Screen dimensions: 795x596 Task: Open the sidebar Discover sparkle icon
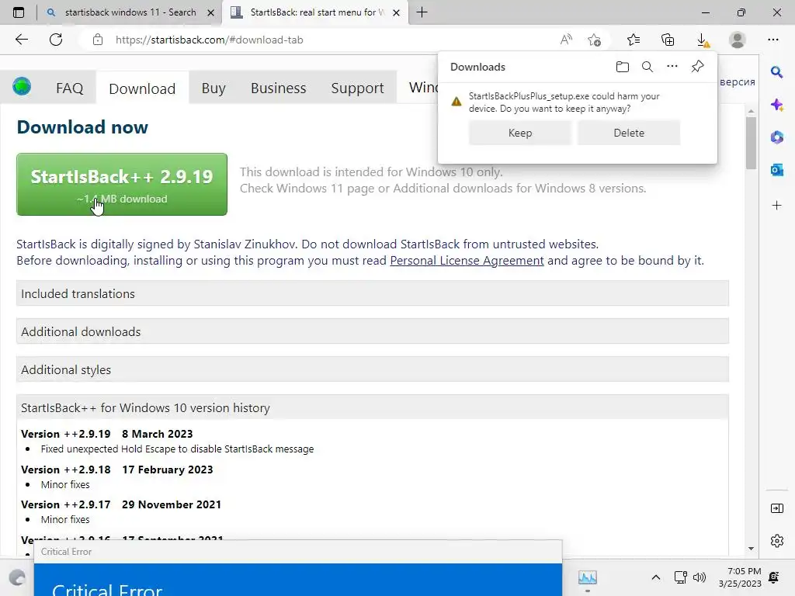point(776,105)
